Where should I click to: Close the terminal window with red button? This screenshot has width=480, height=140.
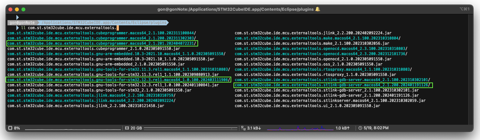tap(10, 9)
